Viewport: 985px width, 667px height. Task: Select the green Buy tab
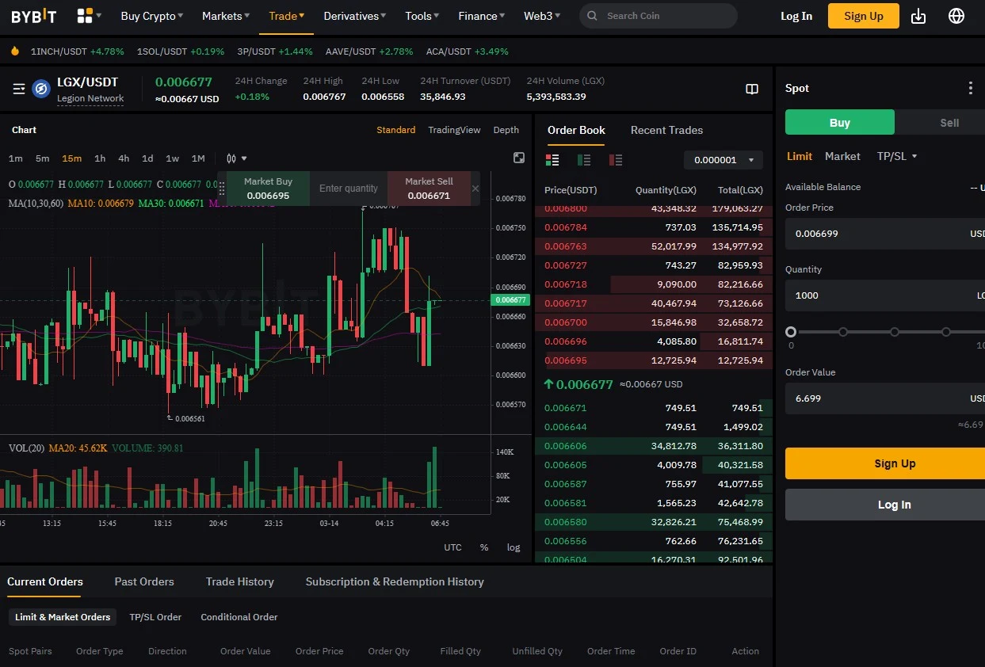click(840, 122)
